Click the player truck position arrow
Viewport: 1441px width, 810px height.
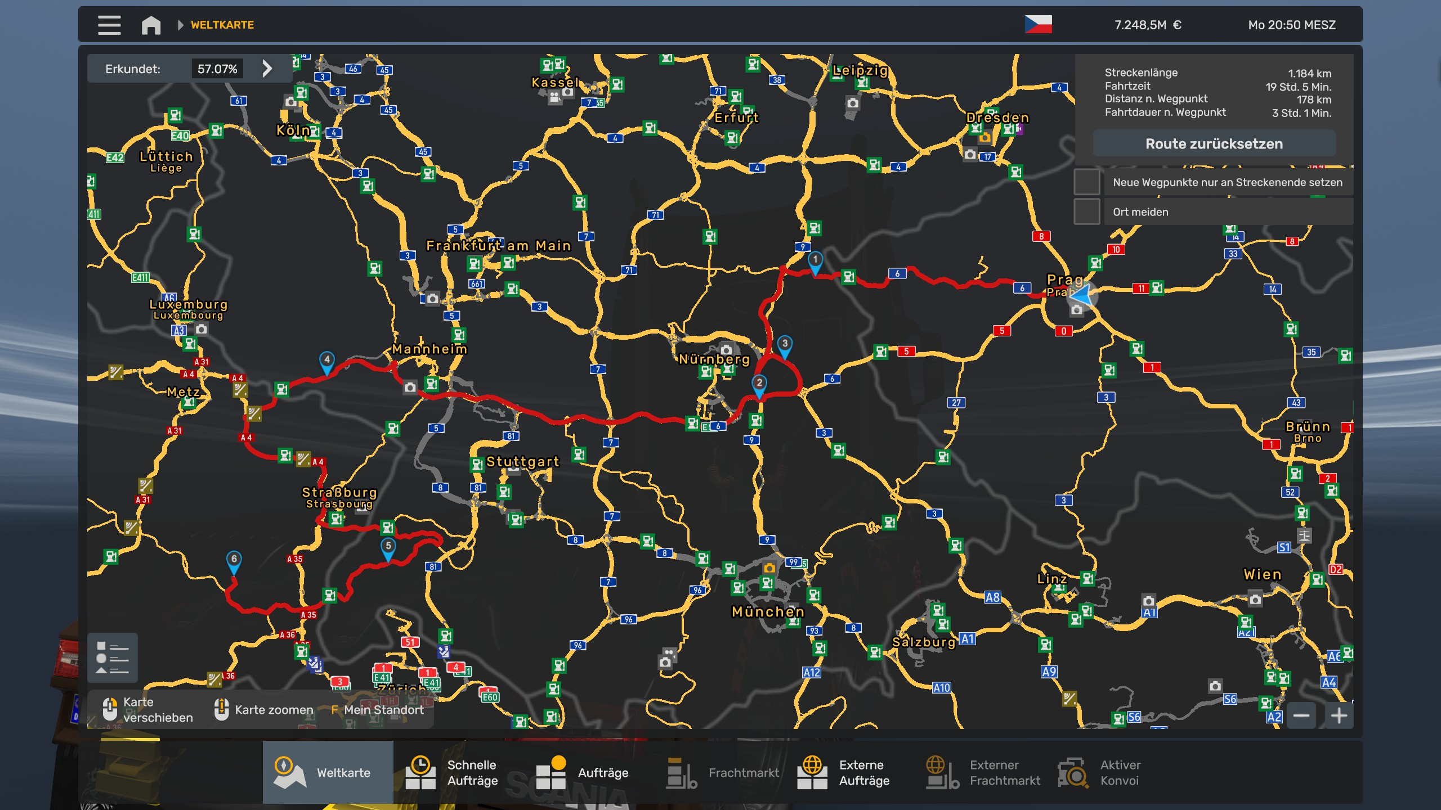point(1082,295)
